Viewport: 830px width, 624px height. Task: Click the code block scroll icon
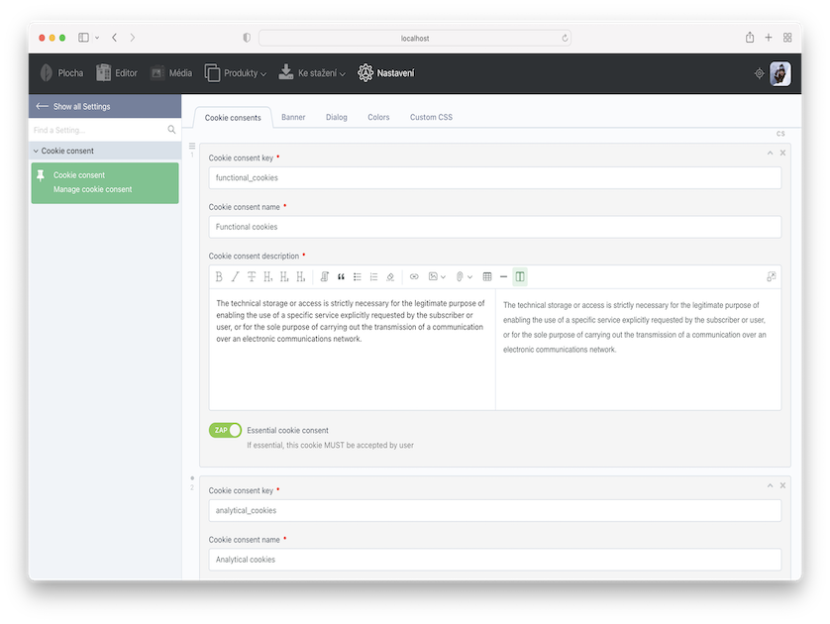[325, 276]
